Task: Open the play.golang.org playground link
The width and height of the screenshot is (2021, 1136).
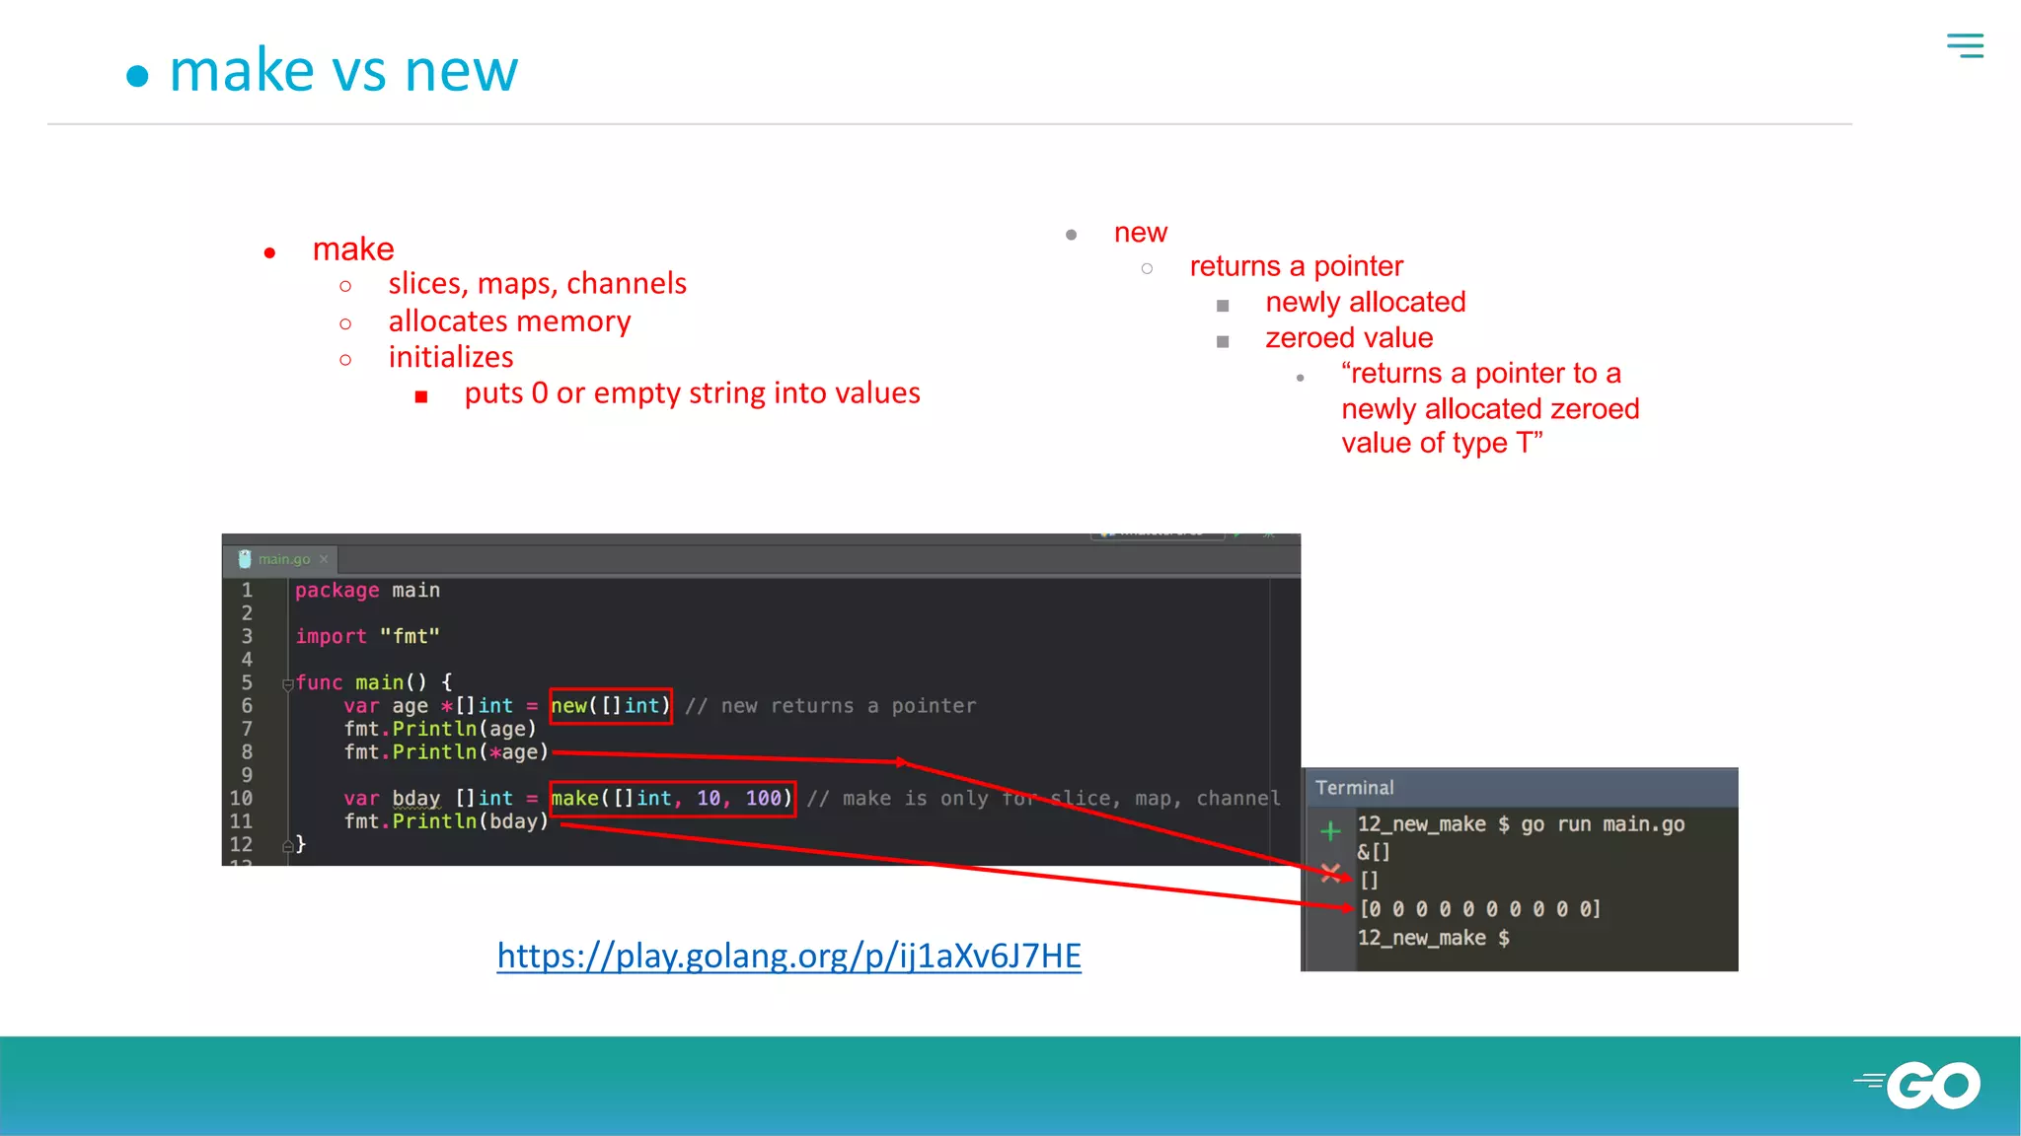Action: point(788,956)
